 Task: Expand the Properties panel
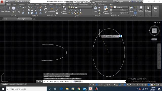(115, 16)
